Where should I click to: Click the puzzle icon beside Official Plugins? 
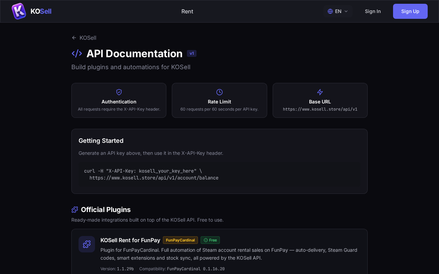(x=75, y=210)
